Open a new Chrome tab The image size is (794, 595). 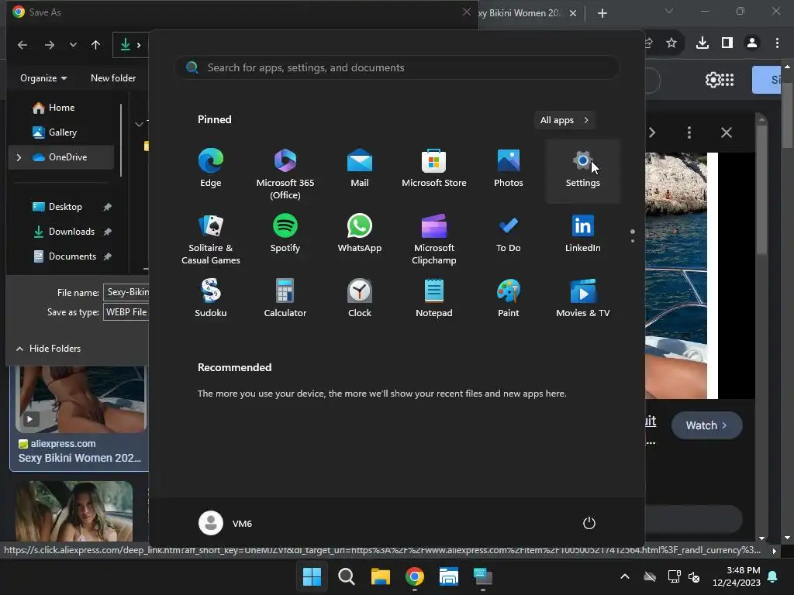coord(602,13)
